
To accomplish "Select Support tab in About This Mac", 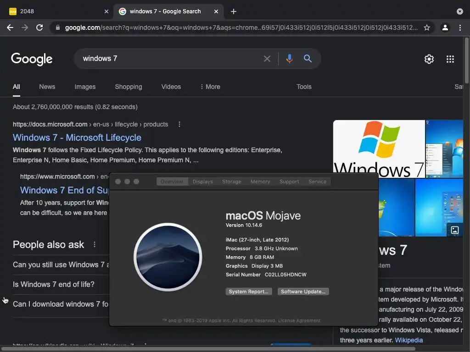I will (x=289, y=181).
